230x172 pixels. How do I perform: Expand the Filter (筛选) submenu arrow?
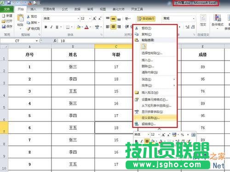coord(174,79)
